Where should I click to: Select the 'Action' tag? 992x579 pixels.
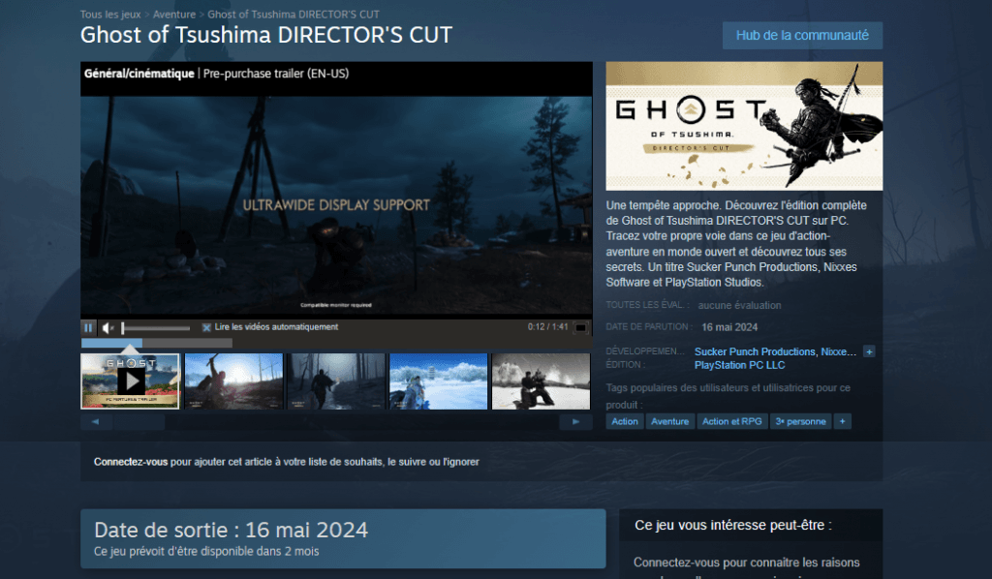coord(625,421)
